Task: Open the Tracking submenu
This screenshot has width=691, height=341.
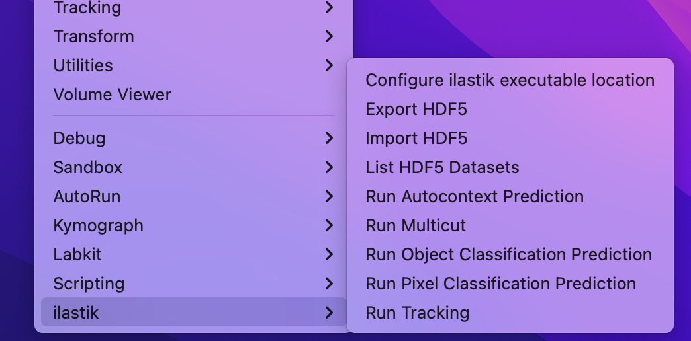Action: pyautogui.click(x=193, y=7)
